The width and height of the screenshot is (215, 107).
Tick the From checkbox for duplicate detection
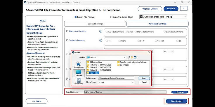pos(119,41)
